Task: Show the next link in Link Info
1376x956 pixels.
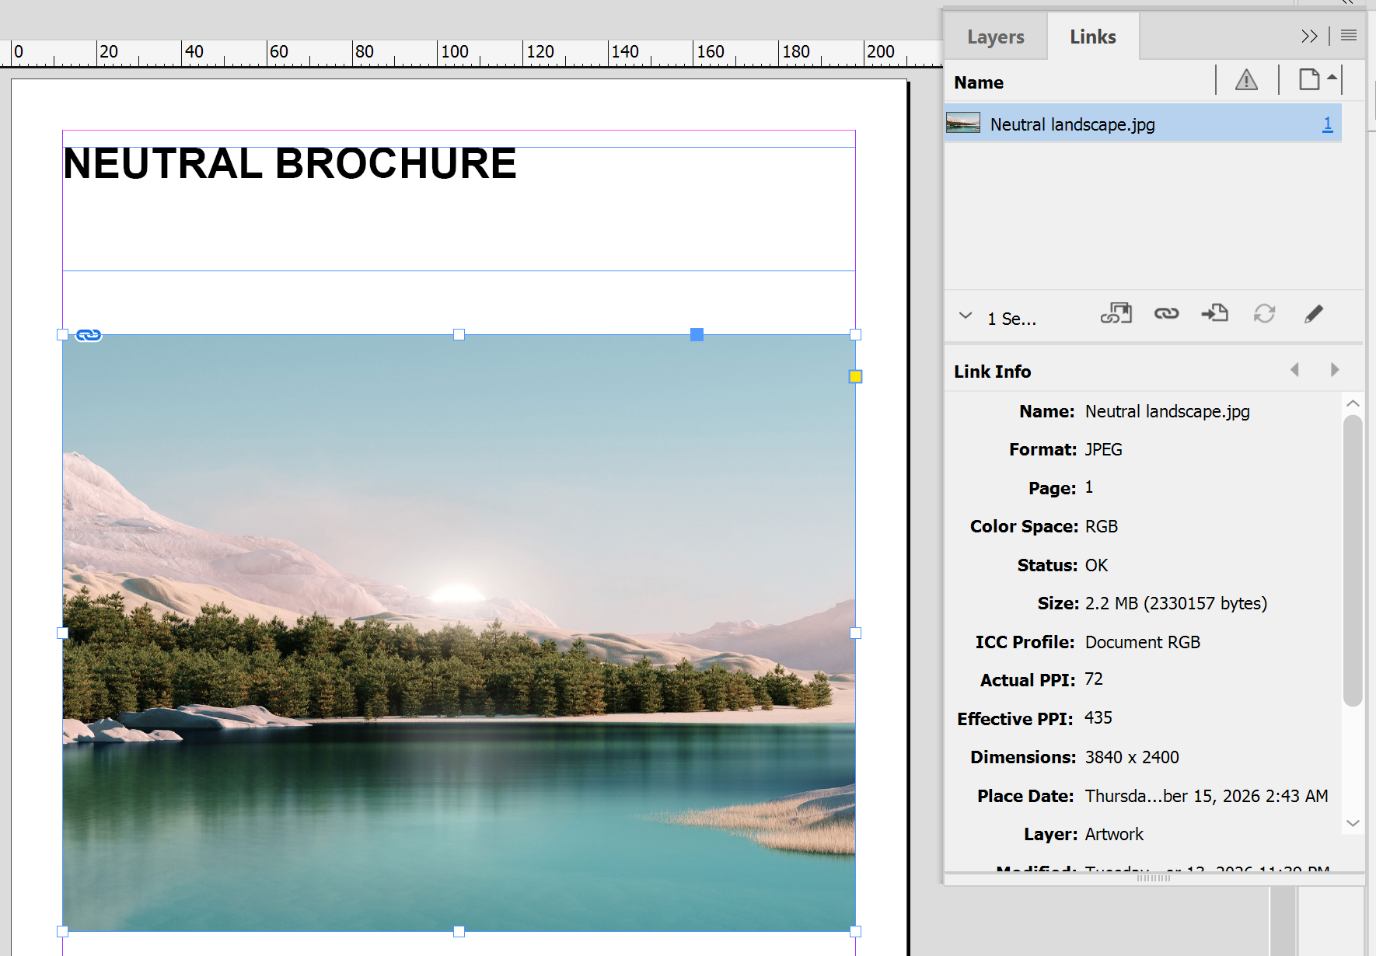Action: [1335, 370]
